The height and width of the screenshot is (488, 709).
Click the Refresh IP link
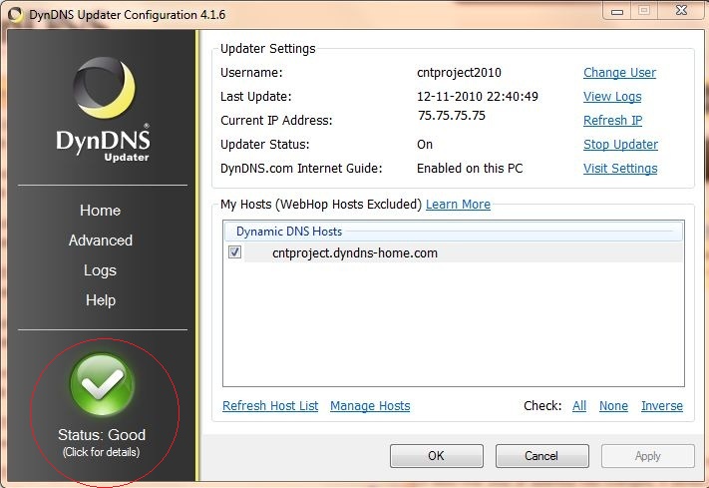612,121
